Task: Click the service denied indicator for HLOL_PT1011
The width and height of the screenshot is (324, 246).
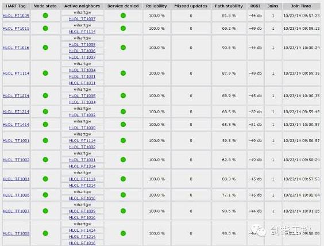Action: click(123, 28)
